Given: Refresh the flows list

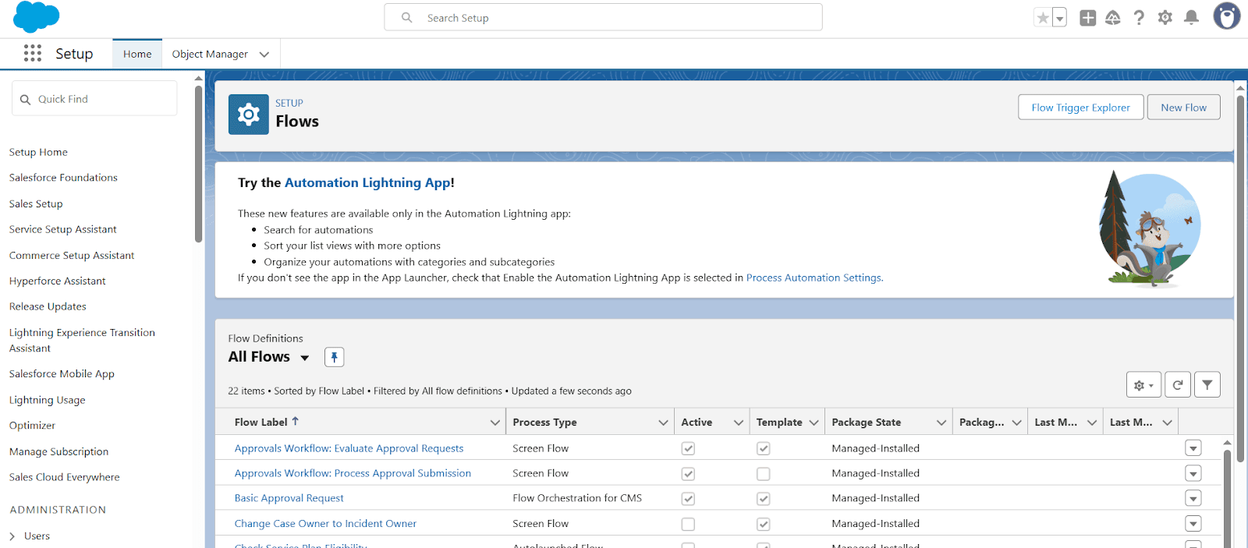Looking at the screenshot, I should coord(1178,384).
